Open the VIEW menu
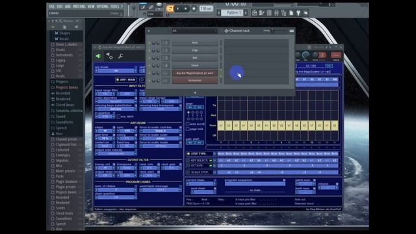The width and height of the screenshot is (416, 234). coord(91,6)
